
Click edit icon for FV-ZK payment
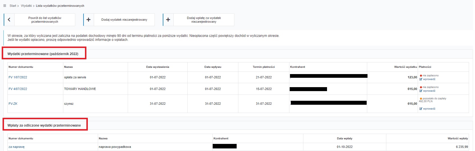(421, 109)
